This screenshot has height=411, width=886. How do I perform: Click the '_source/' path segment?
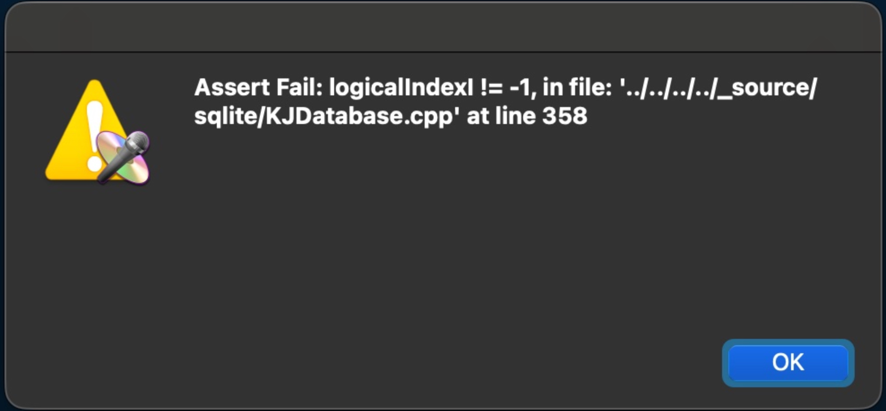tap(768, 87)
